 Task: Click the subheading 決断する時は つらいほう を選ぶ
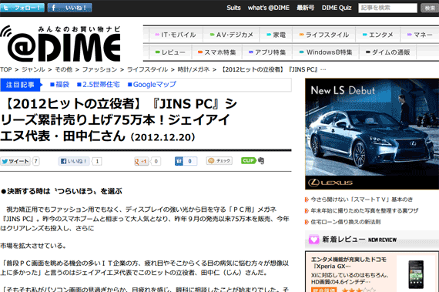pyautogui.click(x=62, y=191)
